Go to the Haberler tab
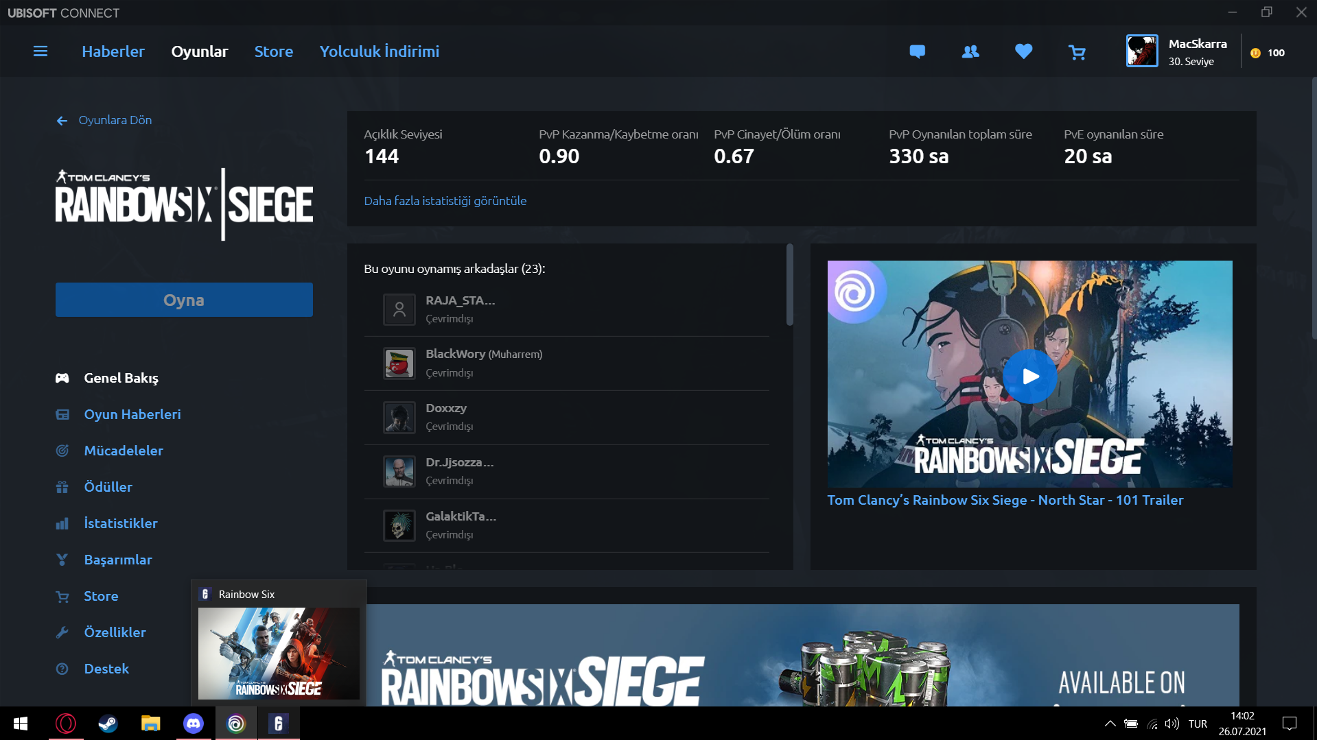 [113, 51]
